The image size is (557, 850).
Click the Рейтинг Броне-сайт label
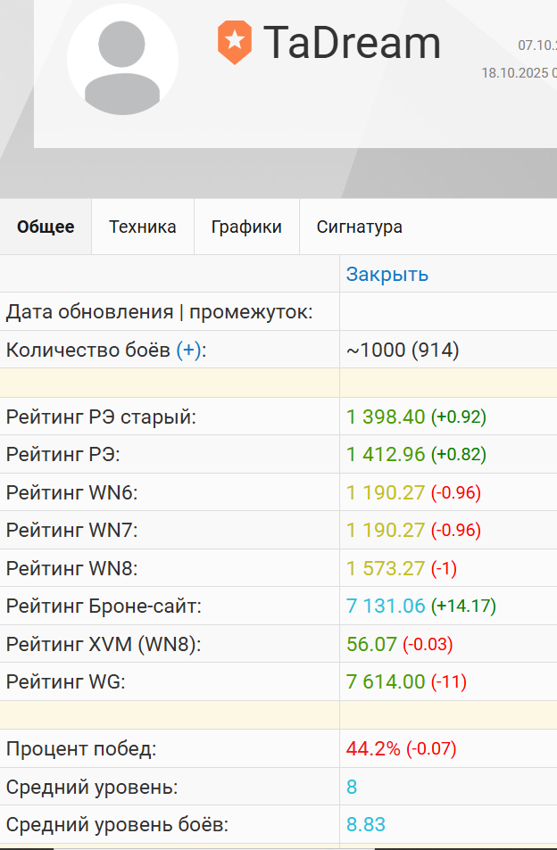click(x=104, y=606)
